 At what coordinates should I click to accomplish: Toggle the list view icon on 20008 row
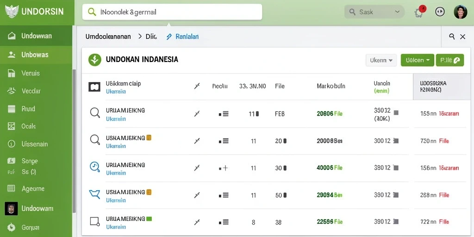[x=224, y=141]
